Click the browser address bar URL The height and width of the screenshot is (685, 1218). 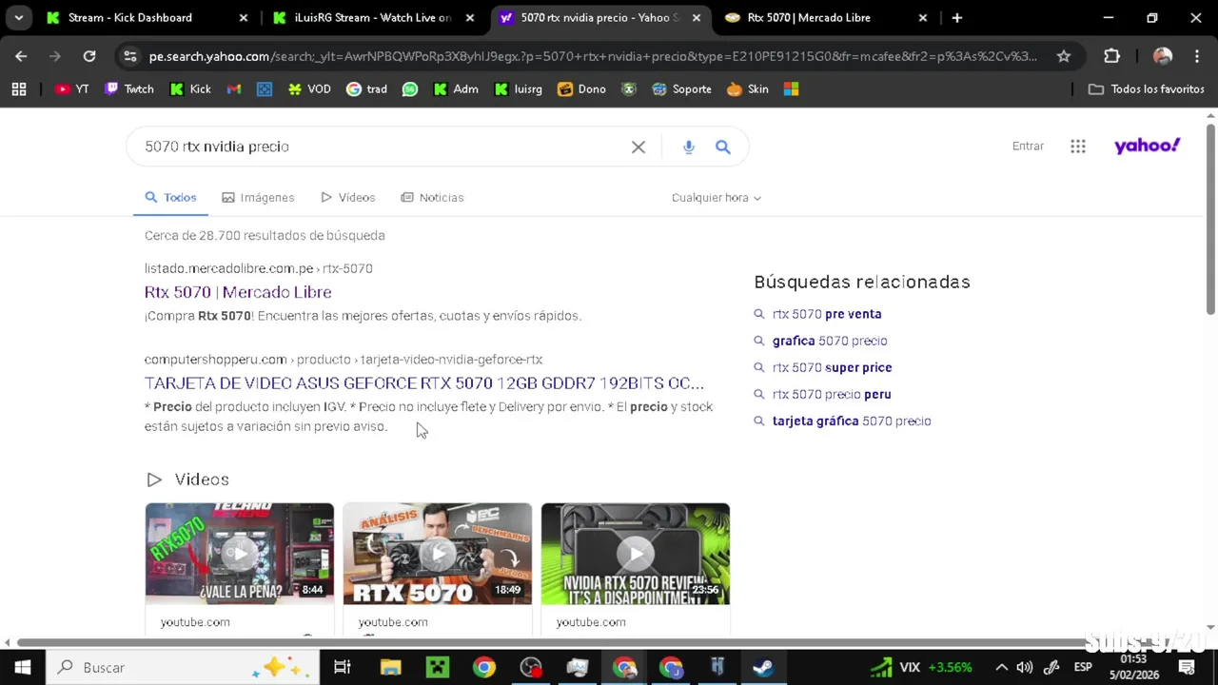tap(593, 56)
